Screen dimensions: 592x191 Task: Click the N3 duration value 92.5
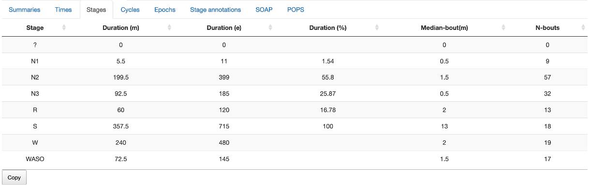(x=121, y=94)
